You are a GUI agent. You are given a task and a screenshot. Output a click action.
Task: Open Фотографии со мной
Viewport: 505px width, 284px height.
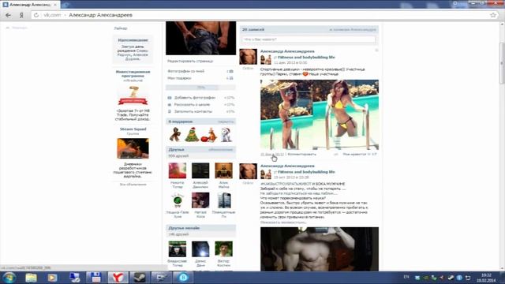(x=186, y=71)
